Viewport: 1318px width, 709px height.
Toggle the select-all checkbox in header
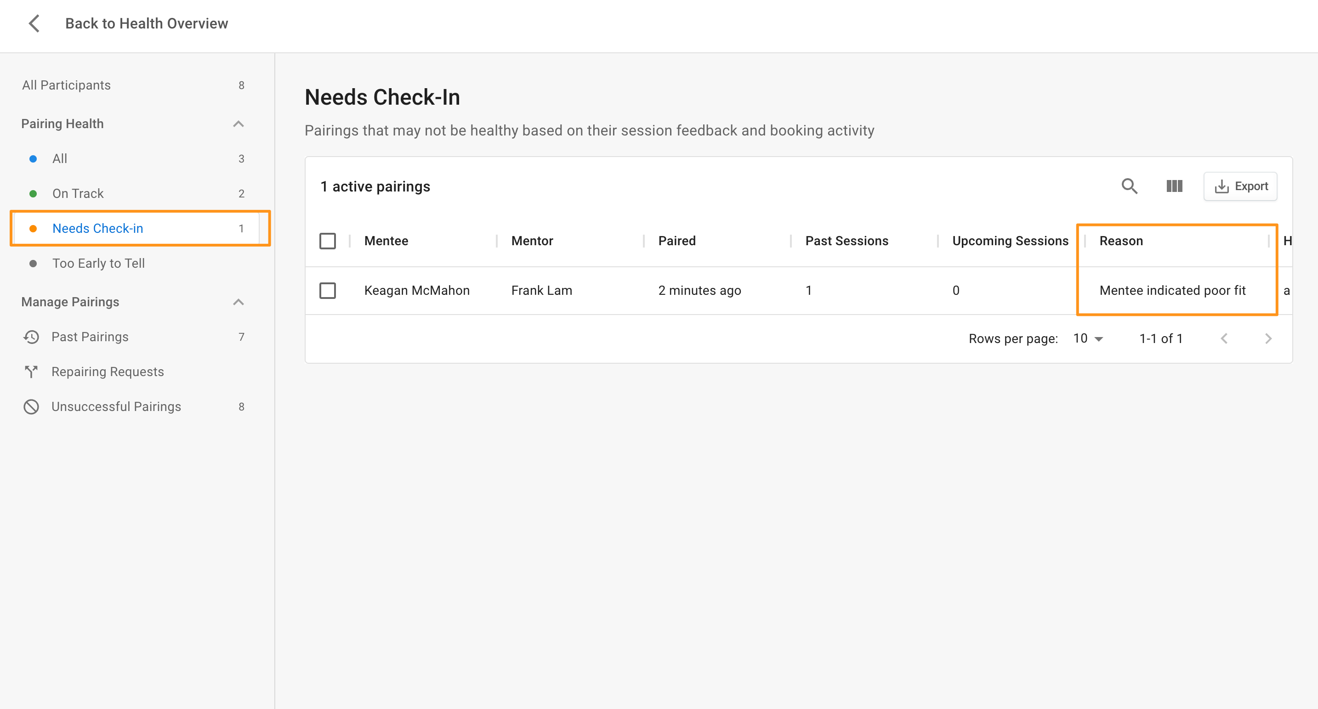point(328,241)
